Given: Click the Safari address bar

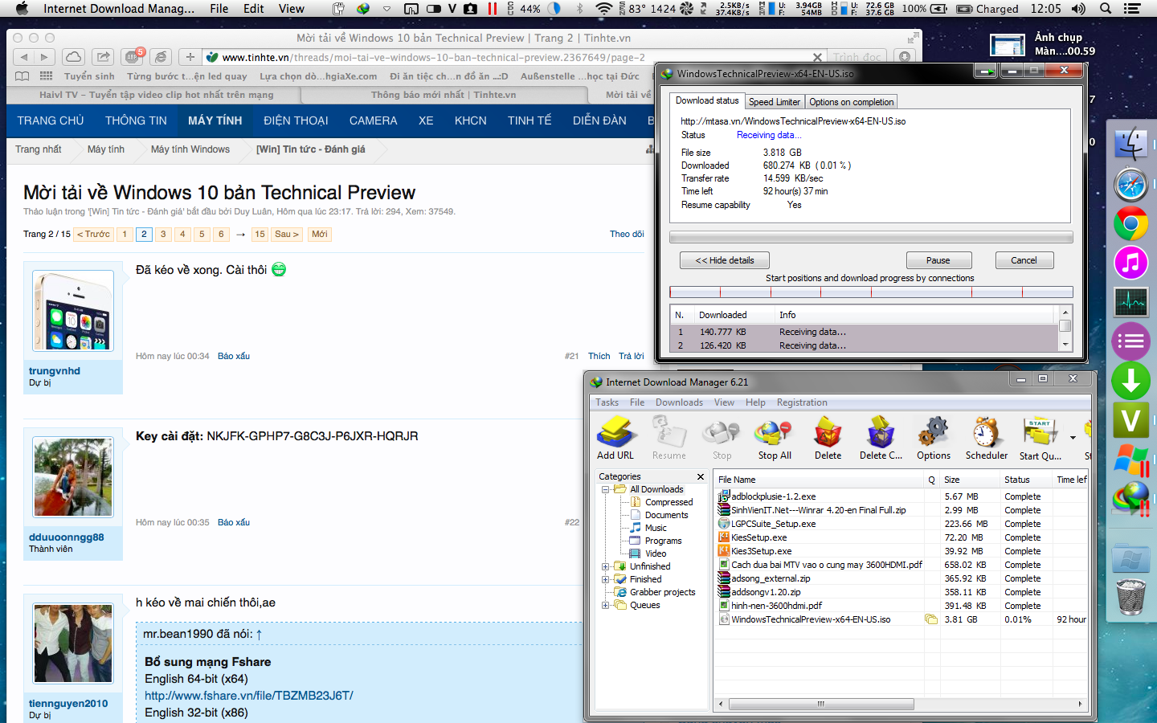Looking at the screenshot, I should (x=514, y=57).
